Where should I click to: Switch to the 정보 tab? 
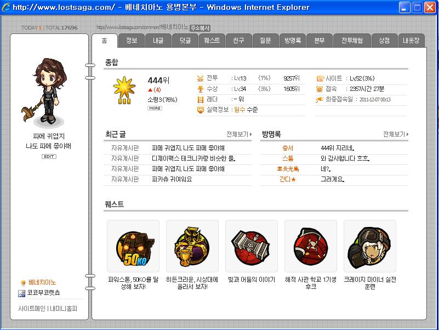pos(132,41)
